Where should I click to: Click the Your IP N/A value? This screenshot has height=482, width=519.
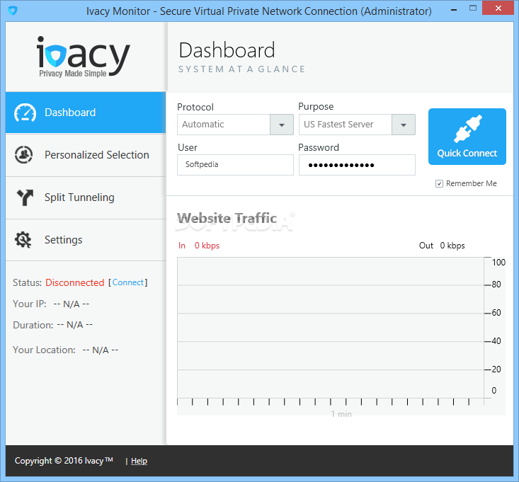coord(72,304)
